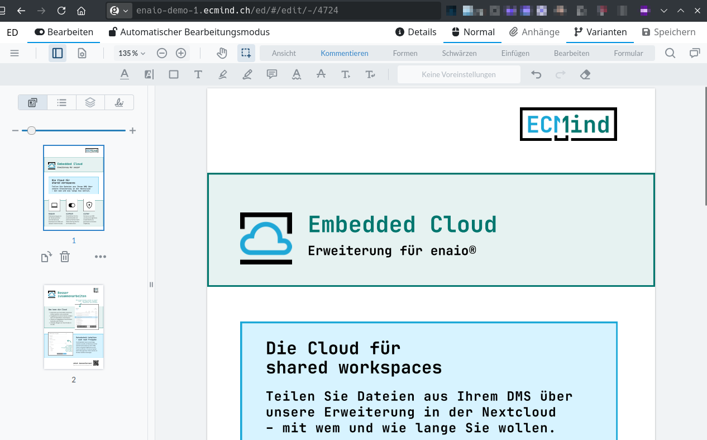Choose the sticky note comment tool

(272, 74)
